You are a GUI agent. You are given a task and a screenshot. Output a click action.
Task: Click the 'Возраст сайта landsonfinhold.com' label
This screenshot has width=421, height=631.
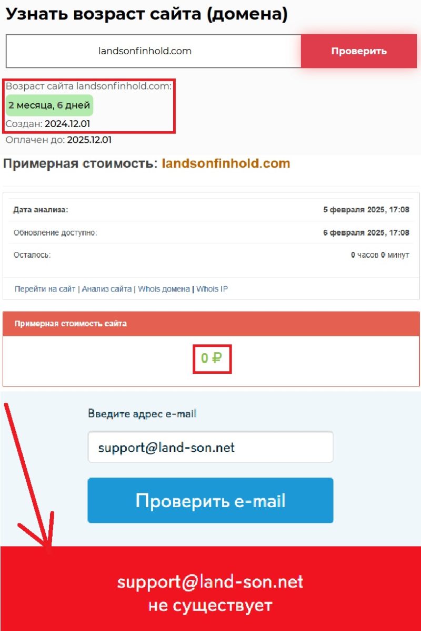pos(88,86)
